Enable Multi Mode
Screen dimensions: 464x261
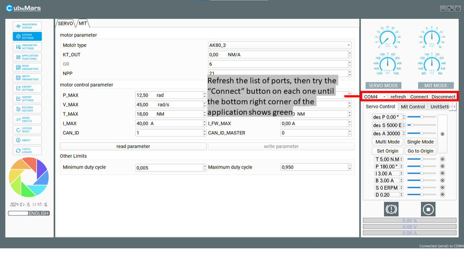tap(387, 142)
